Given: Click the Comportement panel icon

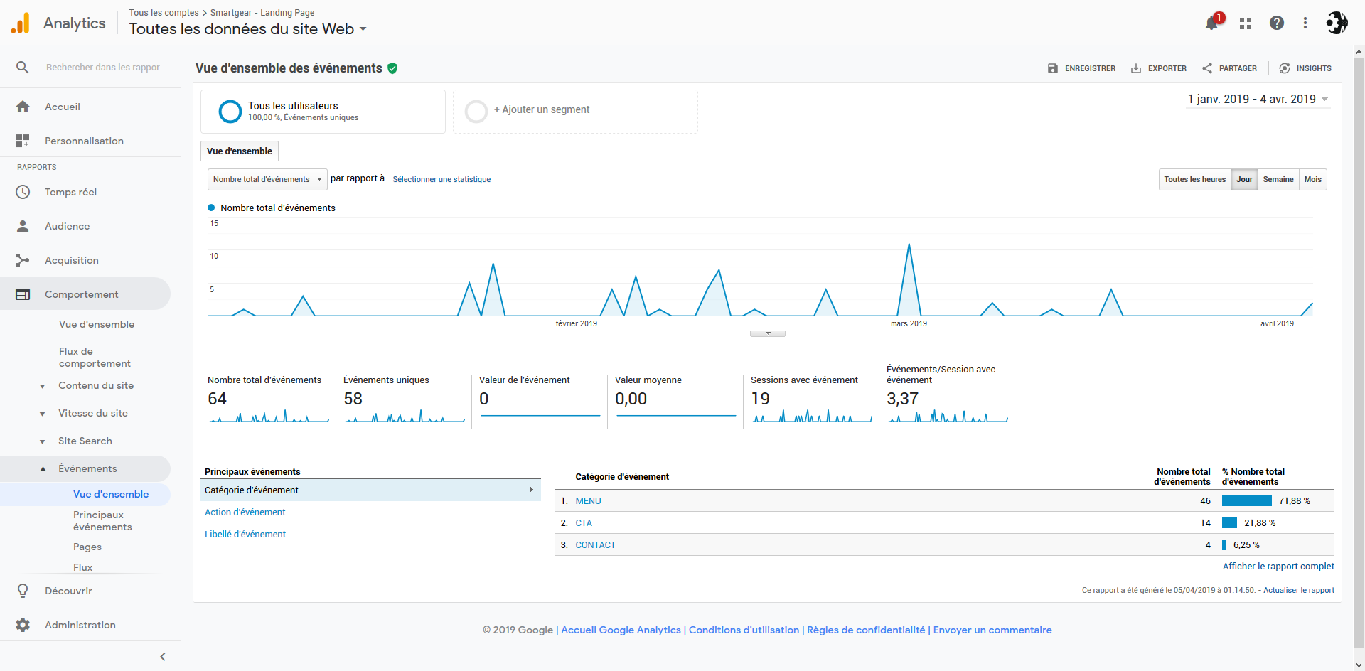Looking at the screenshot, I should point(23,294).
